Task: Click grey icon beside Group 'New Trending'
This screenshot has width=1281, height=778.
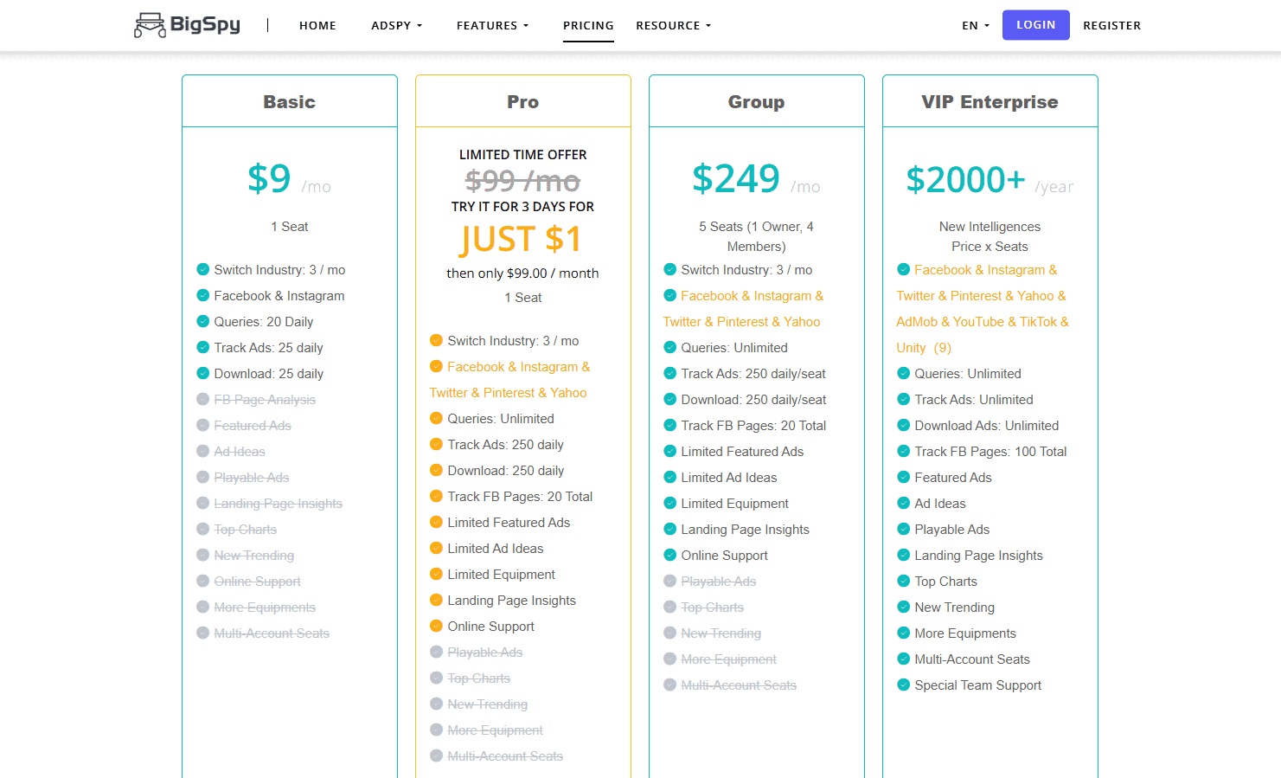Action: [x=670, y=633]
